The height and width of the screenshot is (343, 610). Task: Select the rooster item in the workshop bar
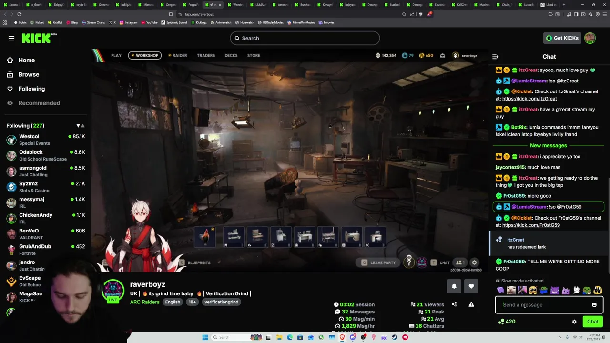click(205, 237)
